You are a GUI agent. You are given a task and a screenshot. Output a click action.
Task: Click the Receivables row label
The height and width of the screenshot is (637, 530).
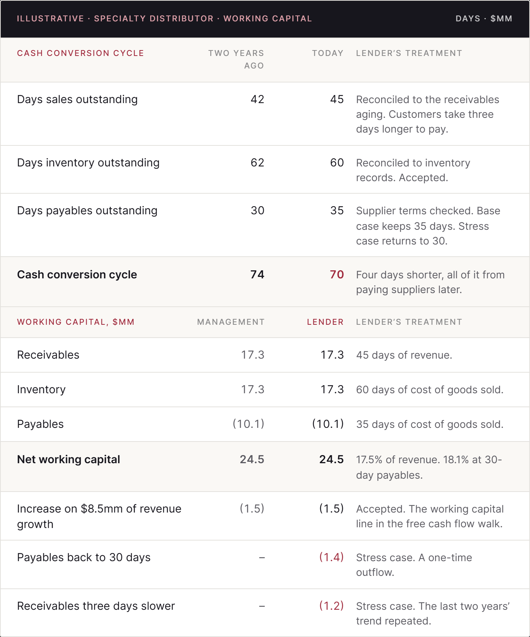(x=48, y=355)
